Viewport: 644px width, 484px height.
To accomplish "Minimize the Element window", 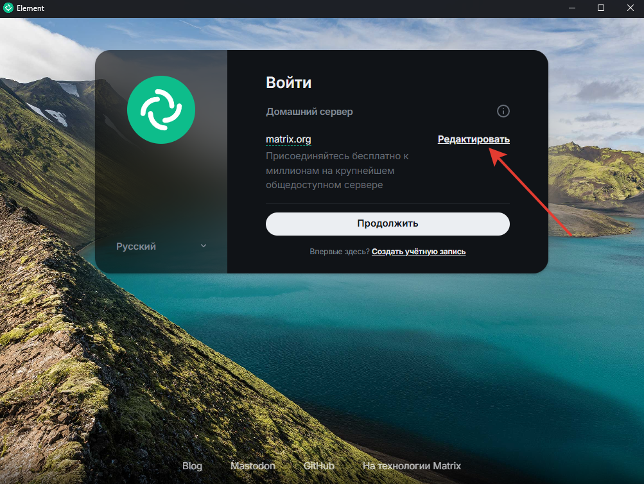I will [571, 8].
